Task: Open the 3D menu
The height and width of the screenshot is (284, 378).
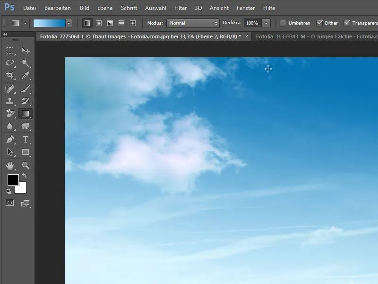Action: [x=198, y=8]
